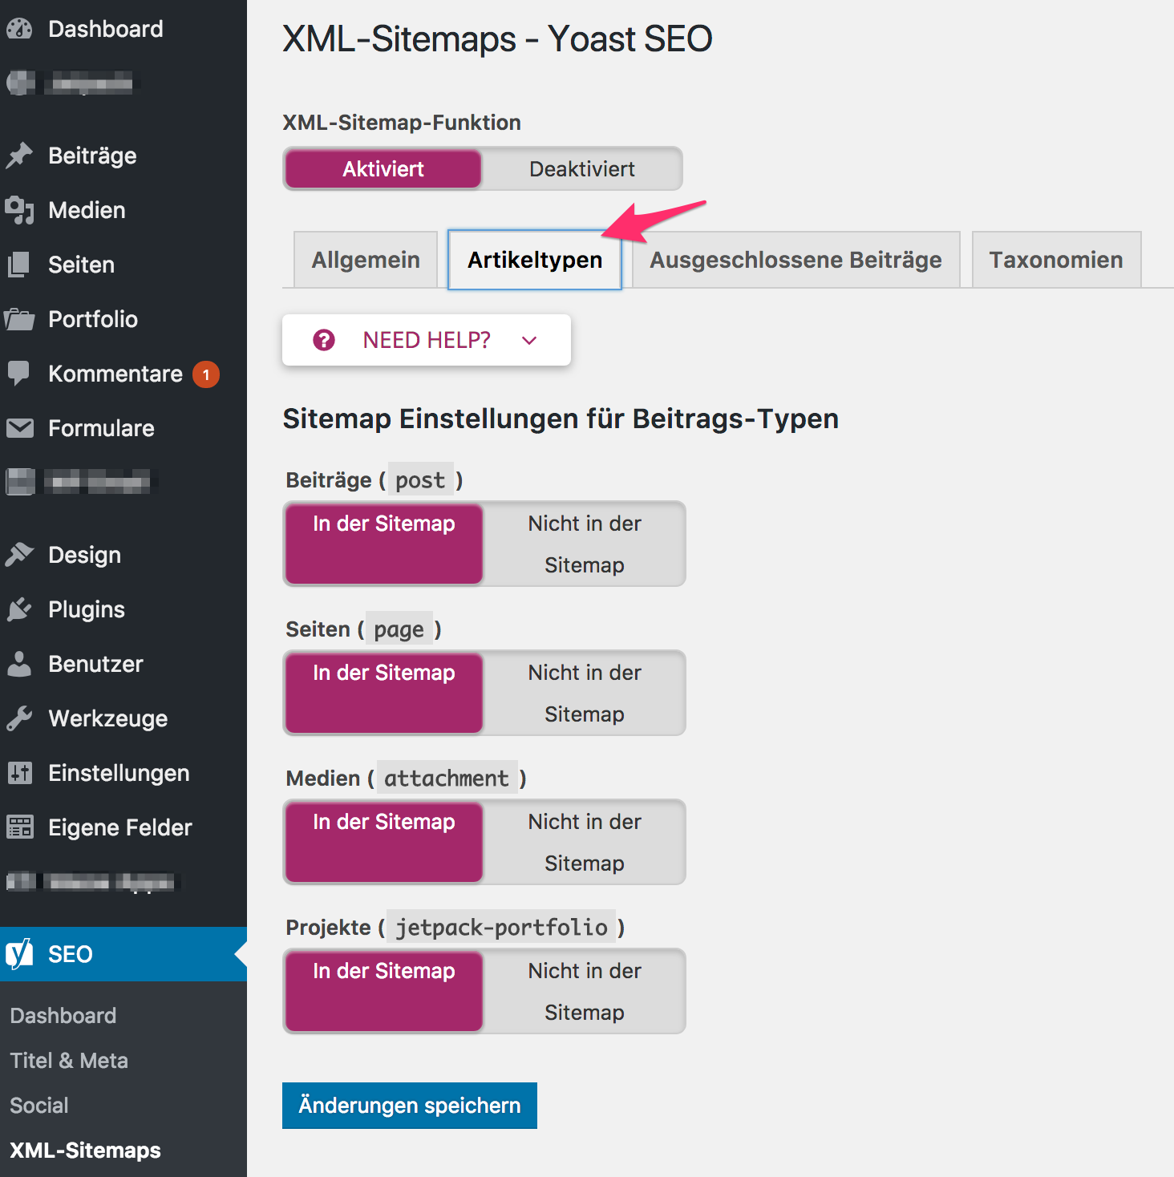1174x1177 pixels.
Task: Click the 'page' code label
Action: click(x=399, y=629)
